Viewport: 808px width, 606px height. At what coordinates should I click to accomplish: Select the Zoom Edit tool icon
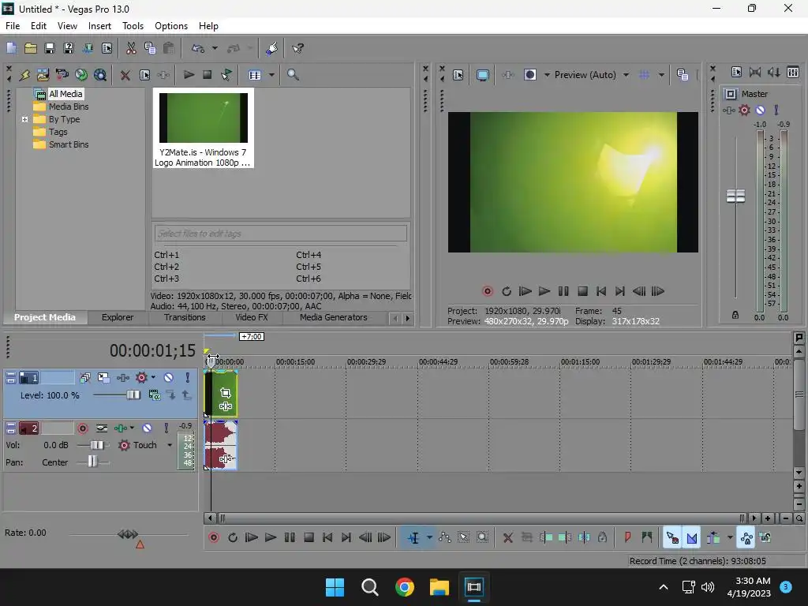[482, 538]
